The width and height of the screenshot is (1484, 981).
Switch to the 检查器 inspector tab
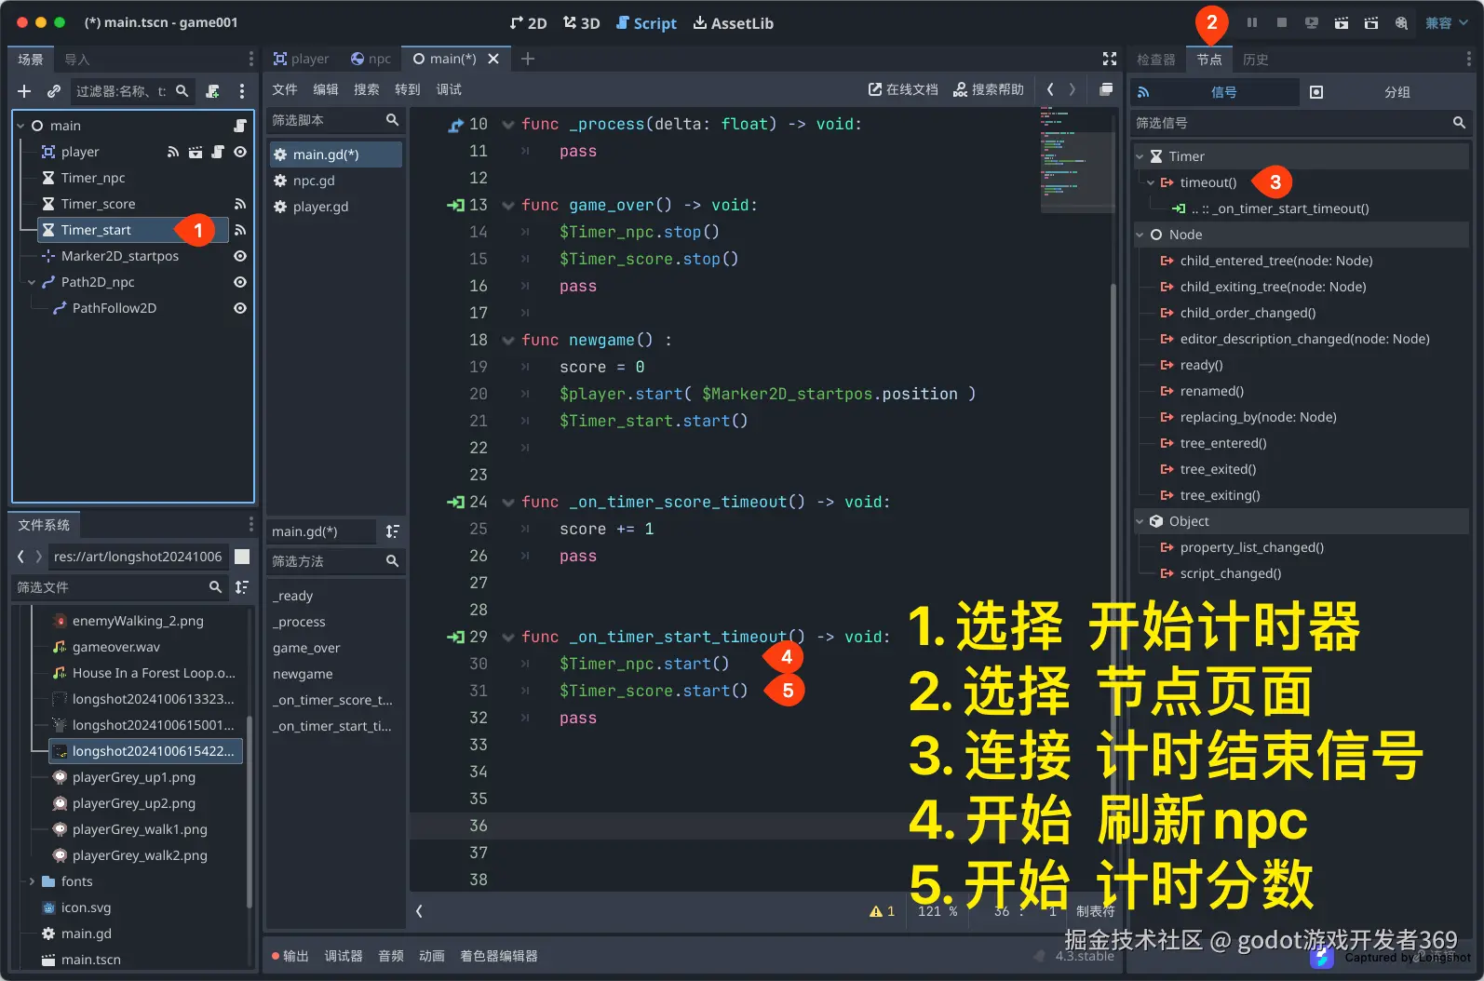pos(1155,60)
